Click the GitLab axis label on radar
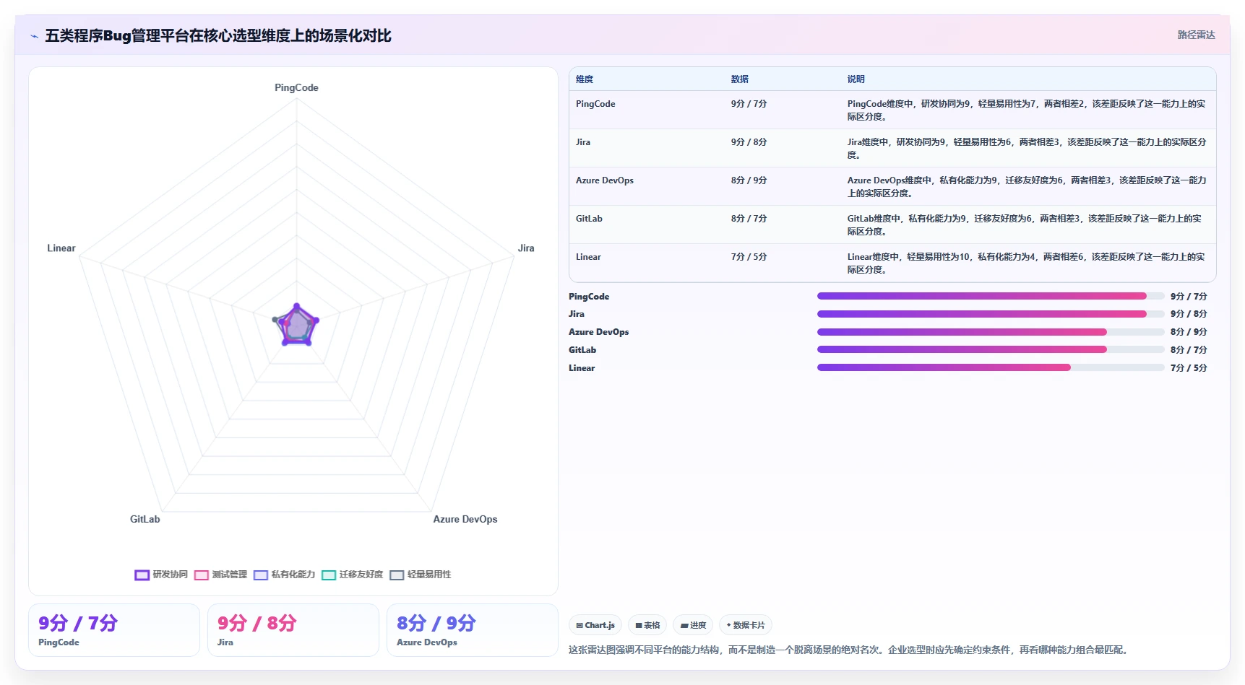The image size is (1245, 685). pos(145,520)
